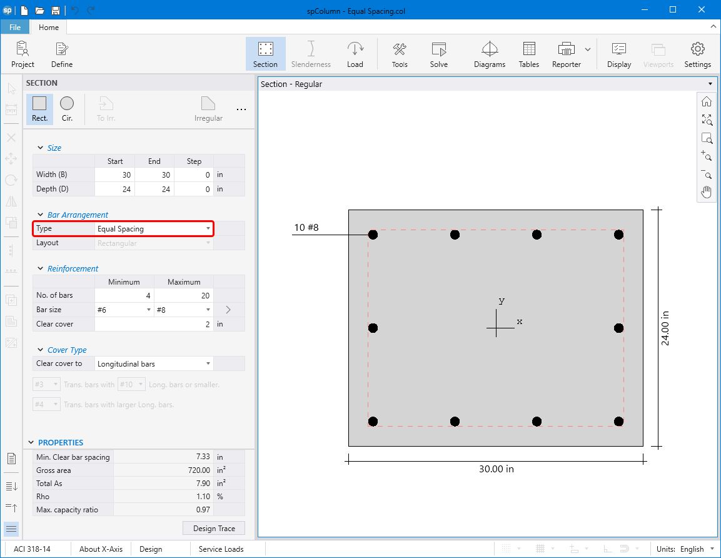Expand the Clear cover to dropdown
Screen dimensions: 721x558
(208, 364)
